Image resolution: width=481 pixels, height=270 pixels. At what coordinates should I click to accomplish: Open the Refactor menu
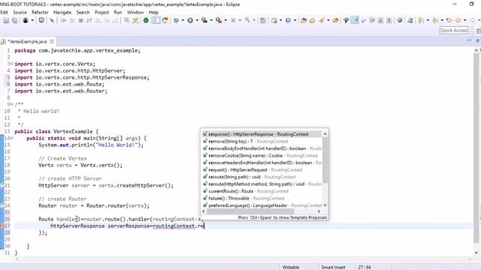click(40, 12)
